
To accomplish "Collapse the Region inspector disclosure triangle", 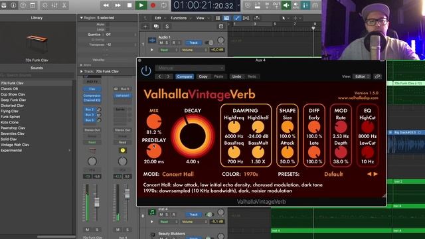I will (x=81, y=18).
